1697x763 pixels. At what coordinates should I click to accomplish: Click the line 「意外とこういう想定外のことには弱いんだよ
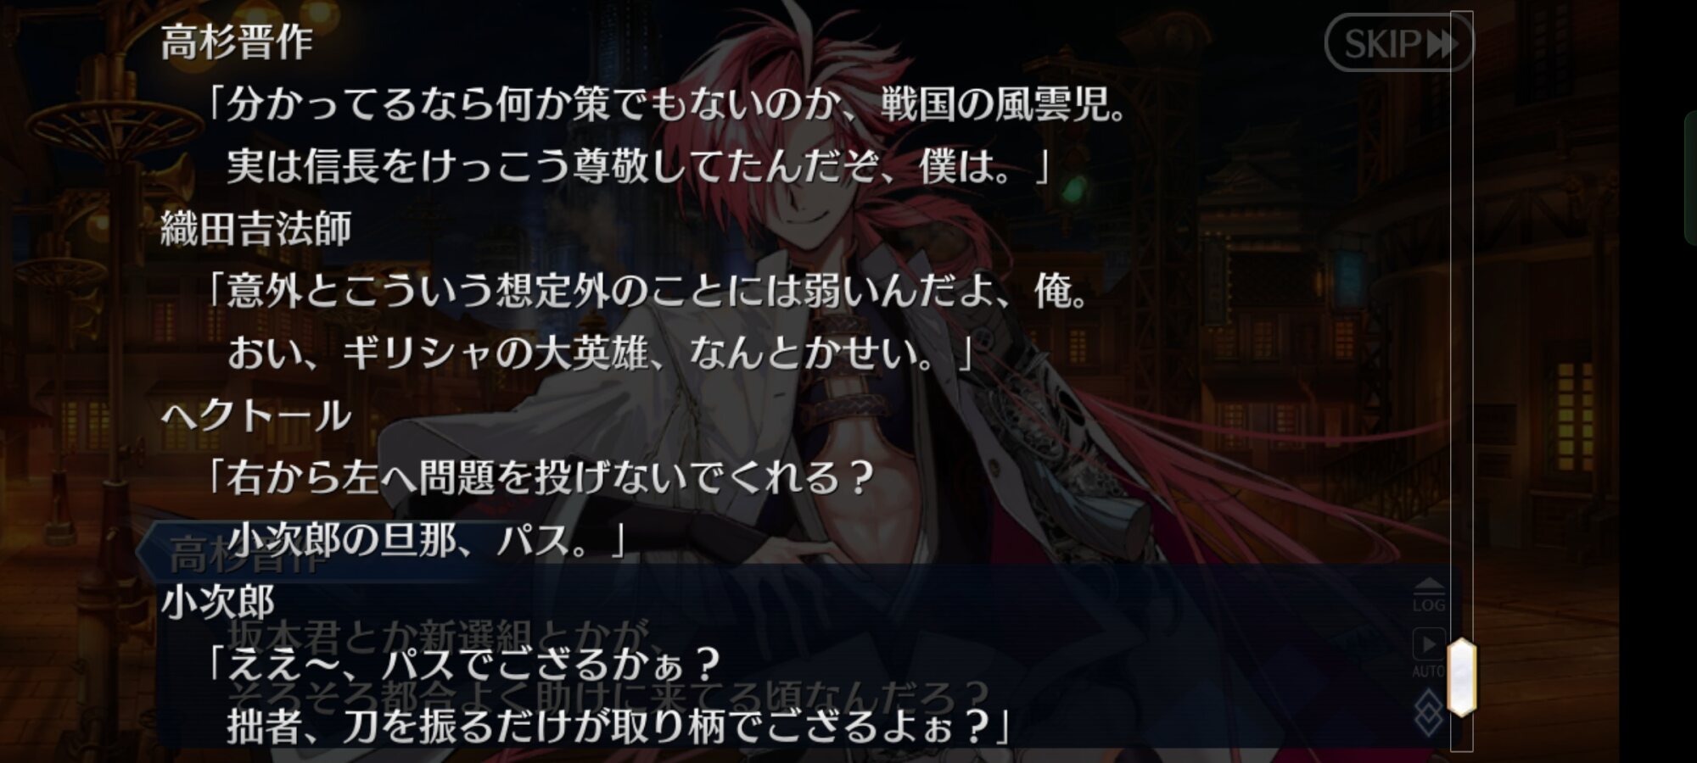648,292
